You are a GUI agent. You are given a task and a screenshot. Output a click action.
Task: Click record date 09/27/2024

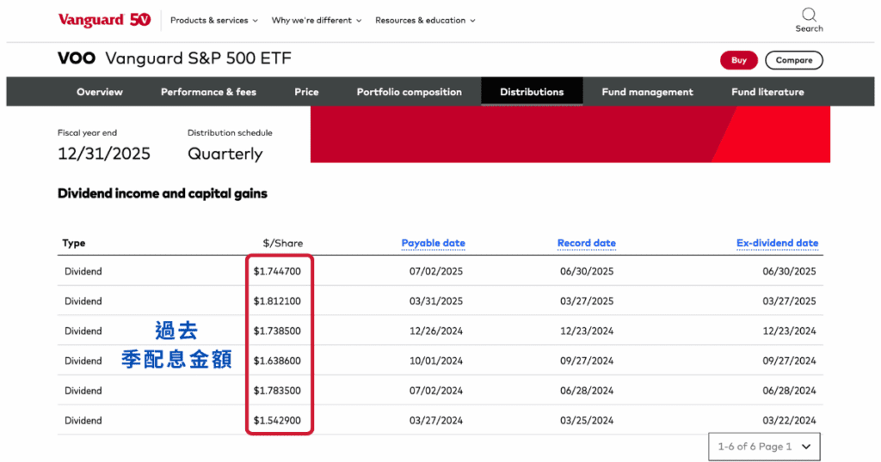click(587, 361)
